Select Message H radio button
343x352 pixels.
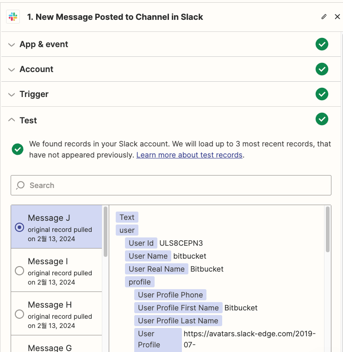tap(19, 314)
